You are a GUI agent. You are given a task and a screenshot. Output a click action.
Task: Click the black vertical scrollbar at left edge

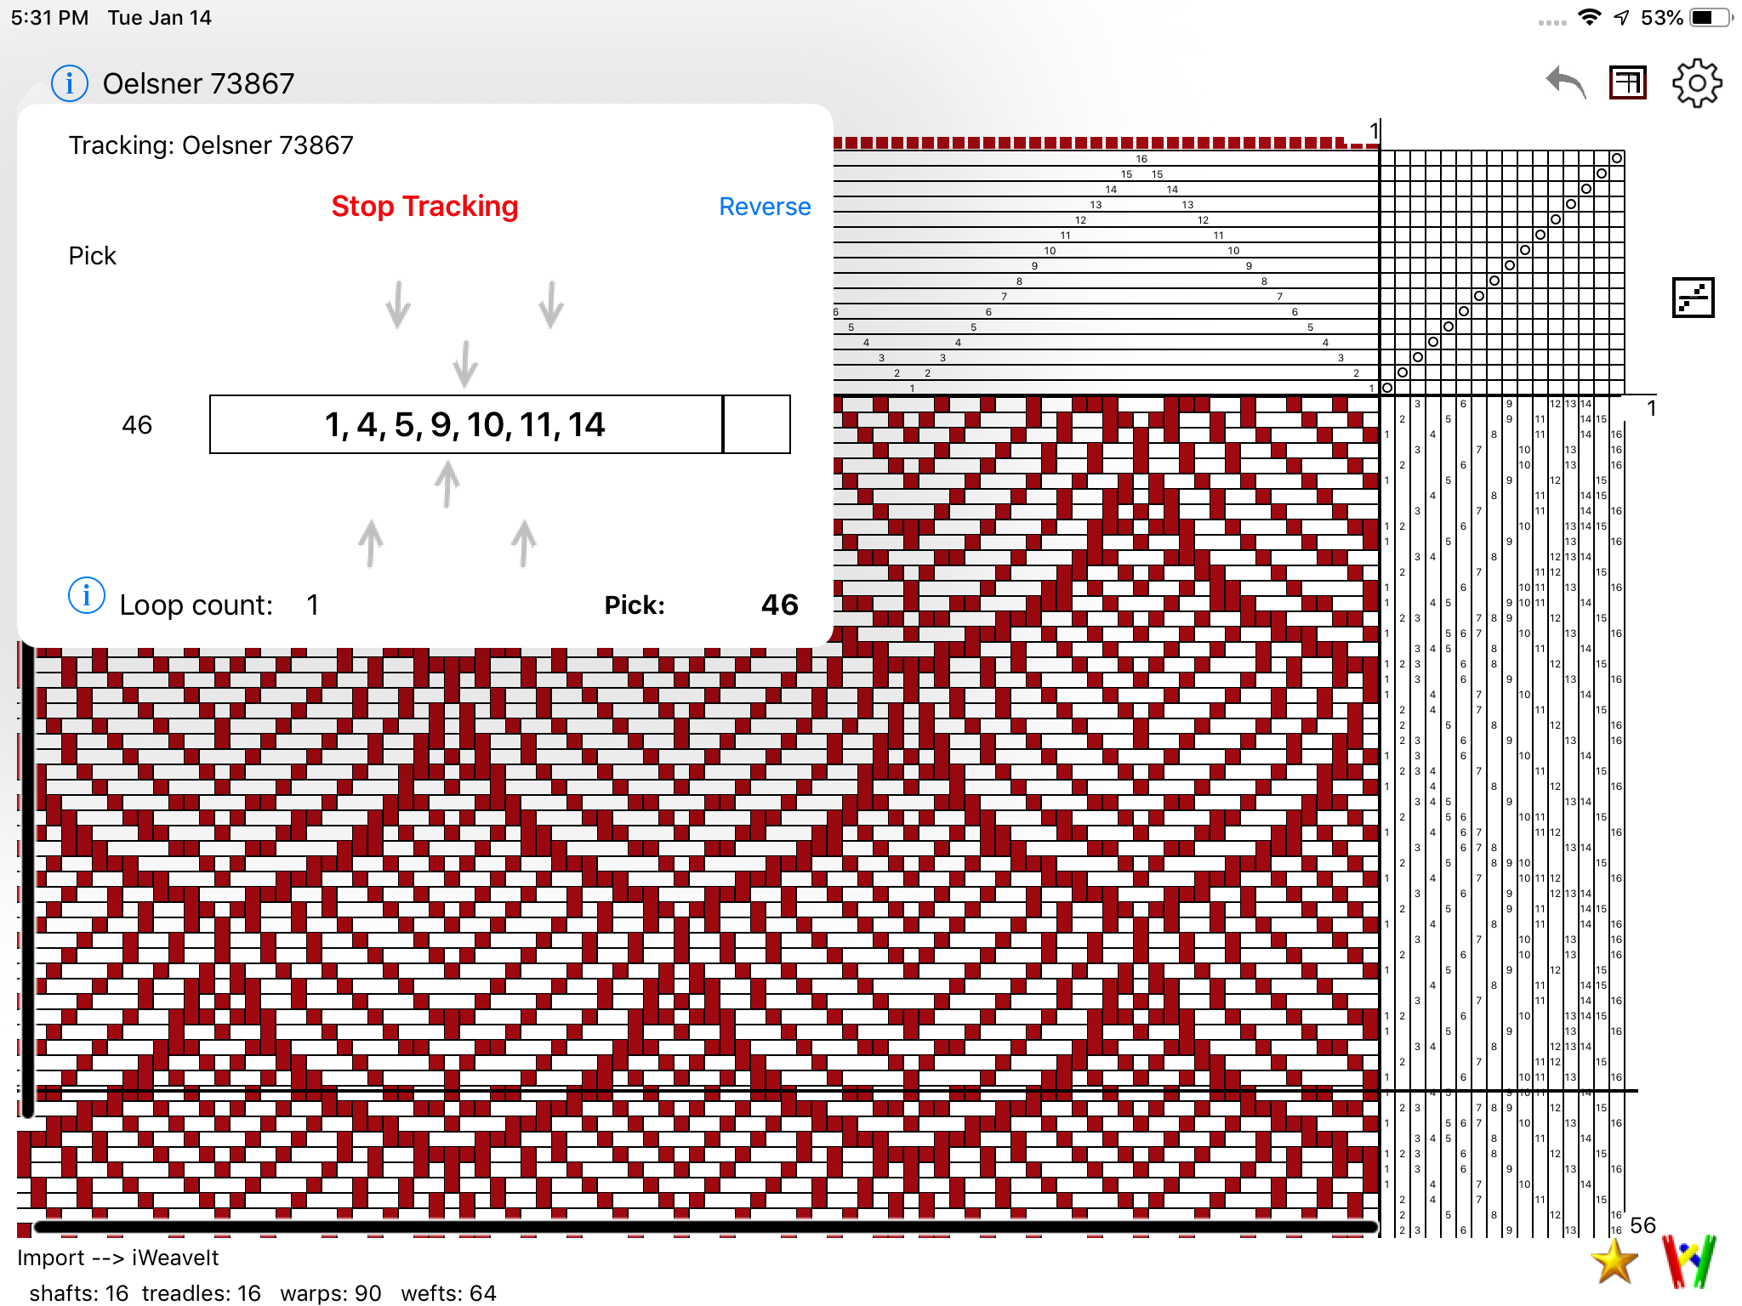click(x=27, y=880)
